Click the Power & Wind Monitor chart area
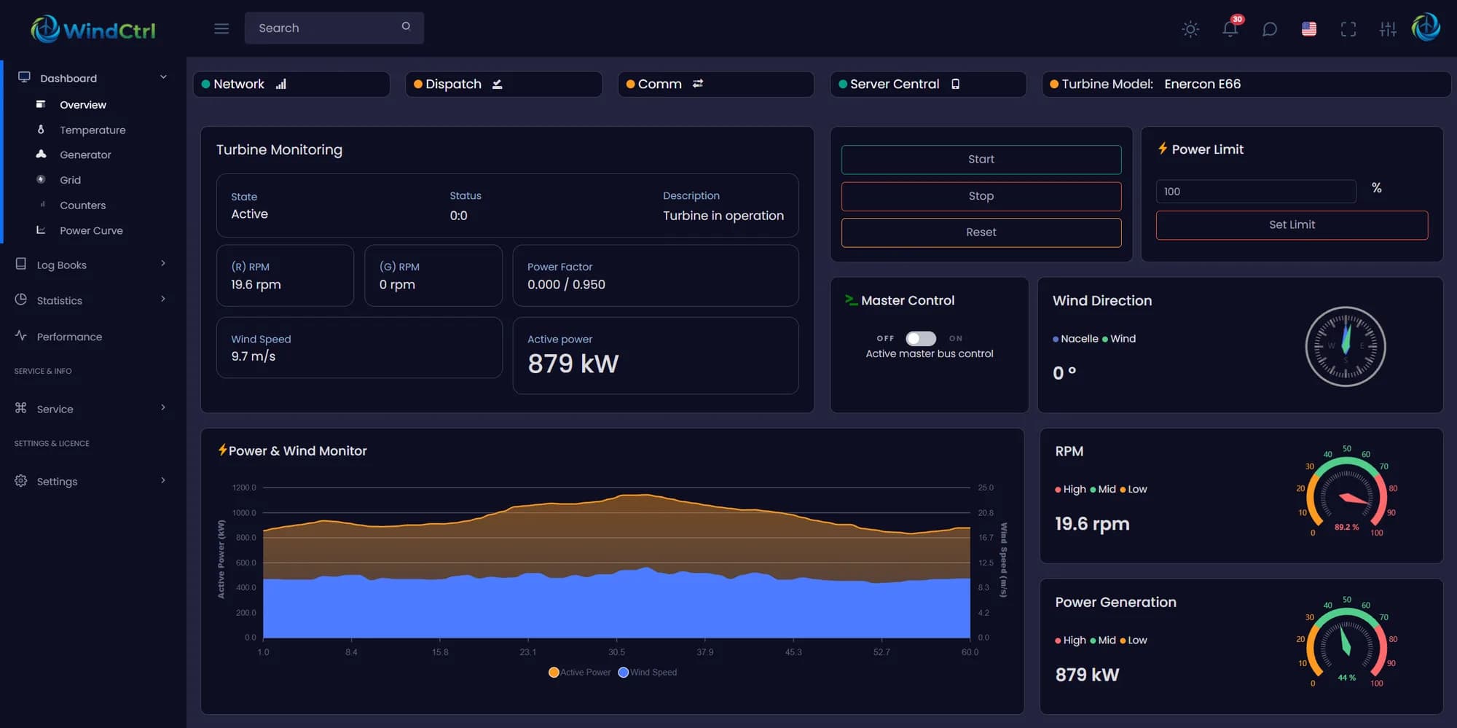The width and height of the screenshot is (1457, 728). point(616,563)
